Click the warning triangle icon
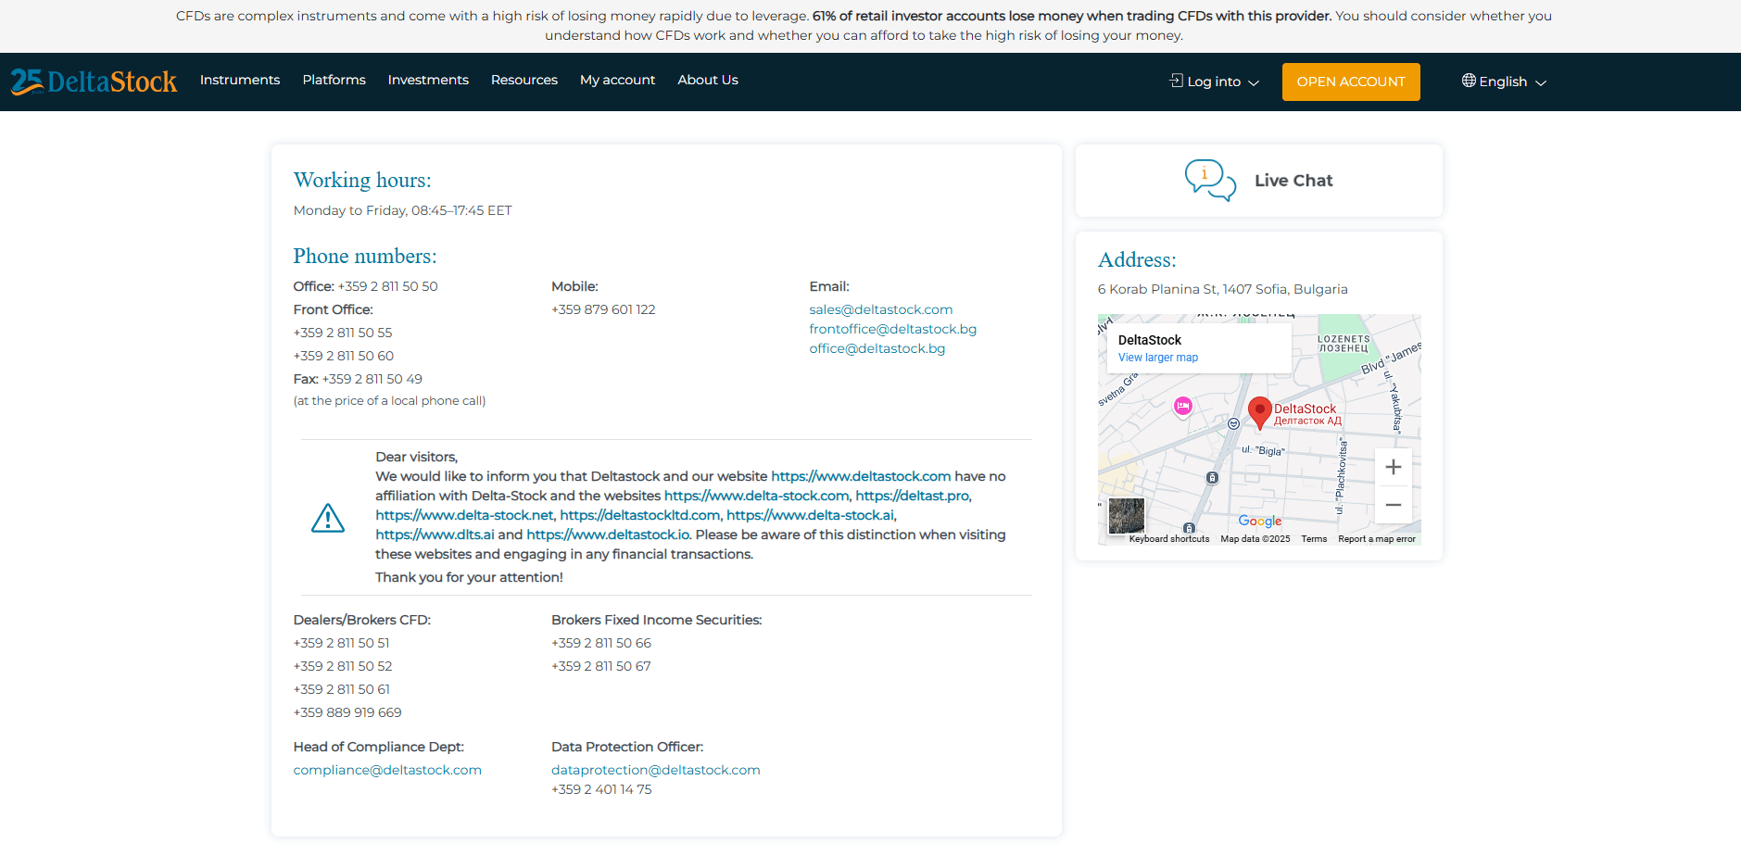The image size is (1741, 868). point(328,519)
